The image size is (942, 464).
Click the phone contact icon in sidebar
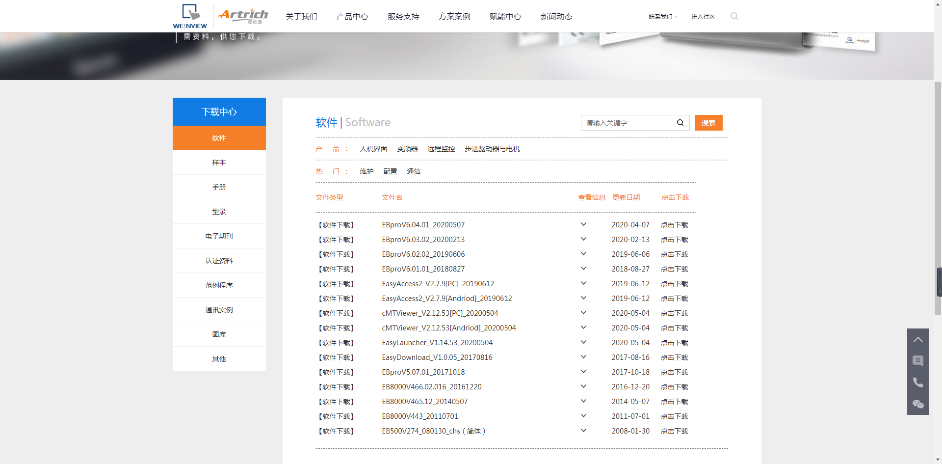(x=918, y=382)
